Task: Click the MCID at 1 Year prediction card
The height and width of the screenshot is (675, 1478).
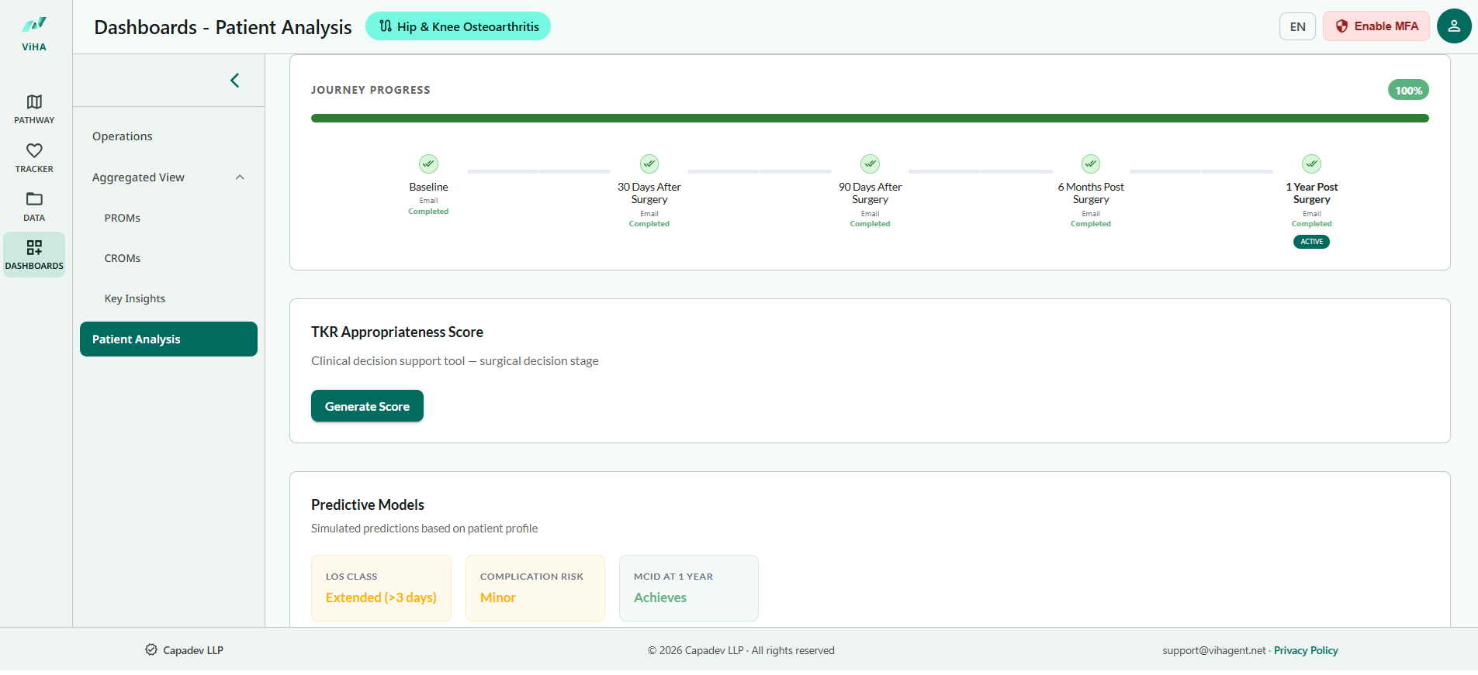Action: [x=689, y=588]
